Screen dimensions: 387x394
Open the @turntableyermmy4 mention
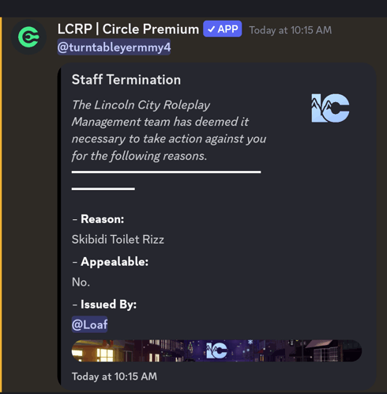point(114,47)
